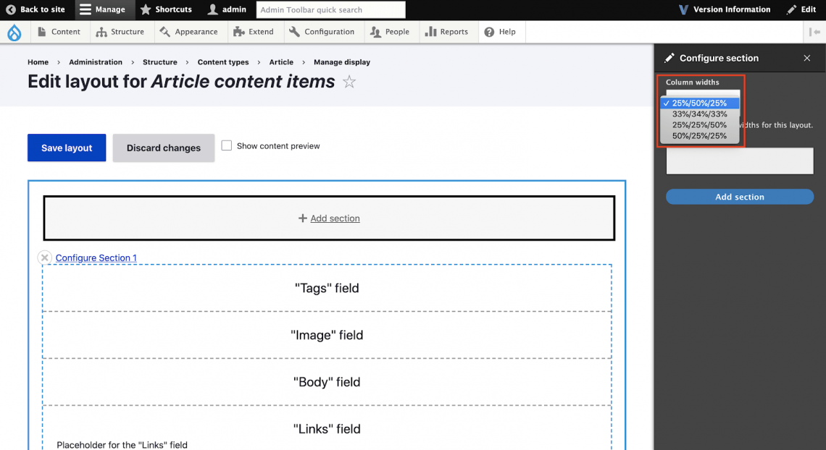The height and width of the screenshot is (450, 826).
Task: Choose 25%/25%/50% column widths
Action: coord(699,125)
